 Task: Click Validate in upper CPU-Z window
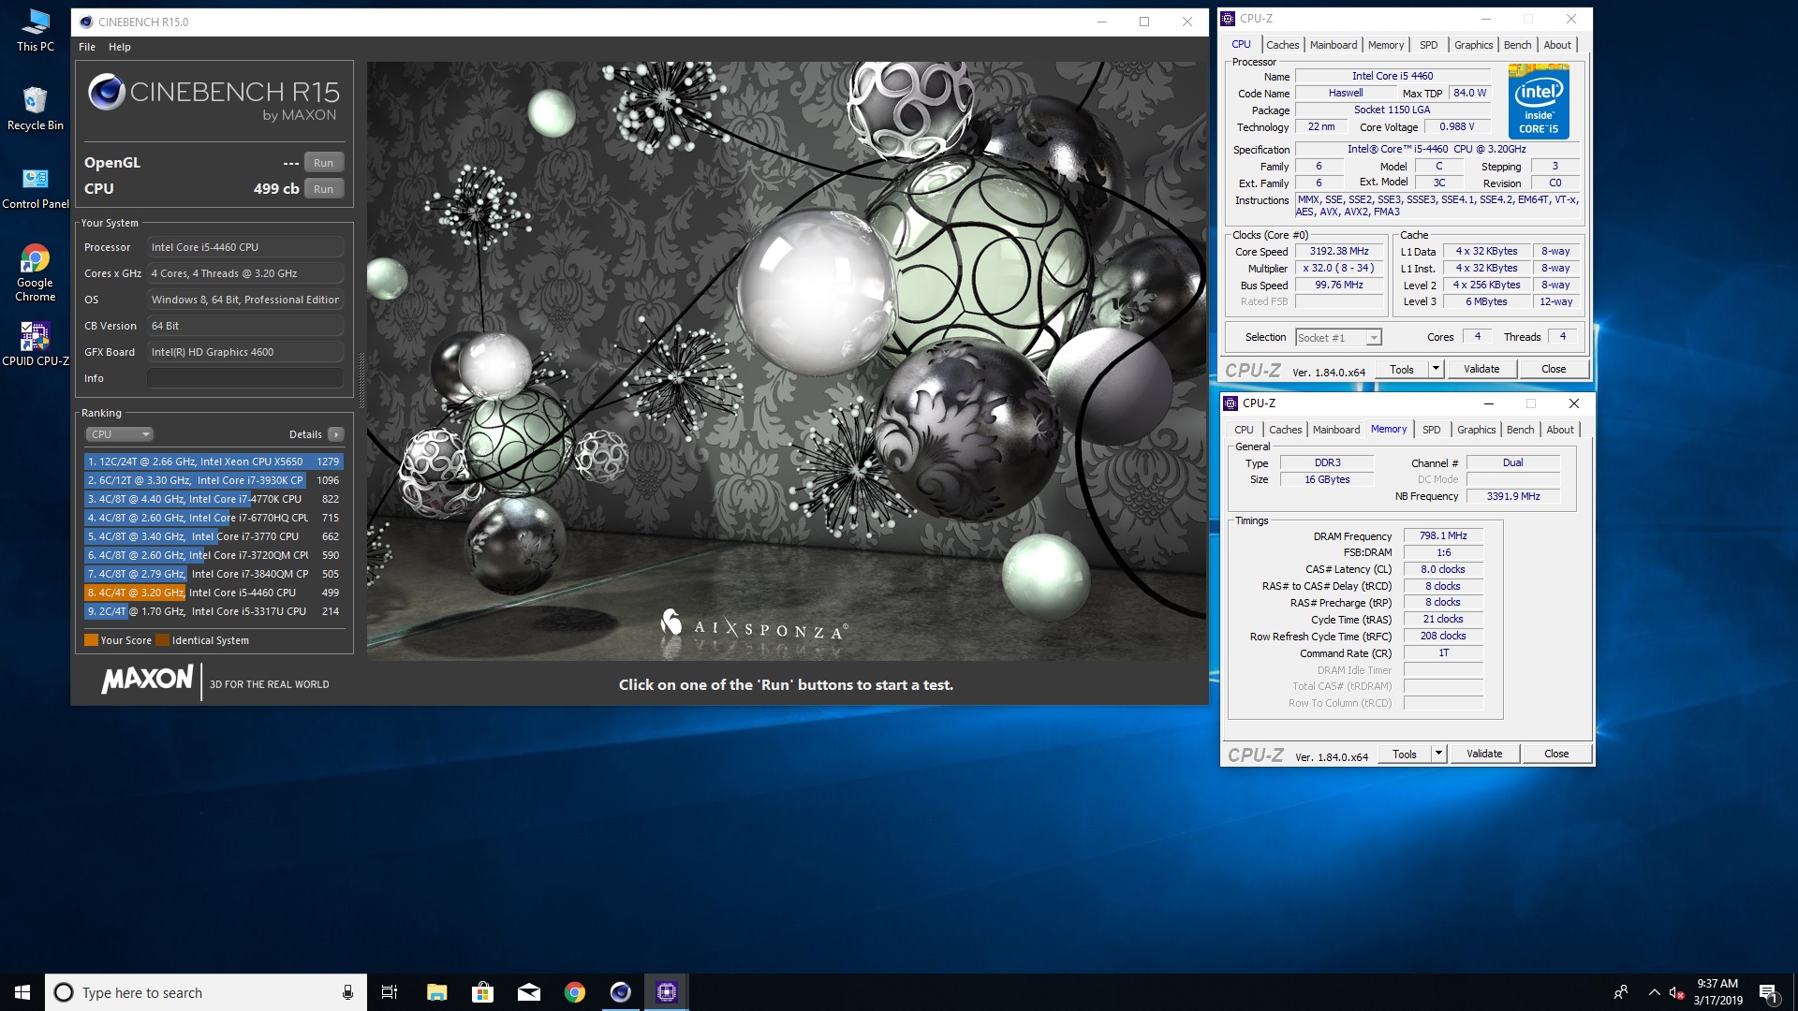pos(1481,370)
